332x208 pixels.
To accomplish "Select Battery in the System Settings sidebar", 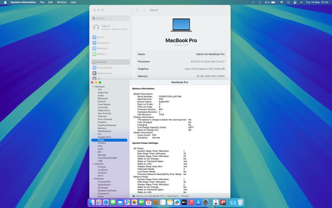I will 111,54.
